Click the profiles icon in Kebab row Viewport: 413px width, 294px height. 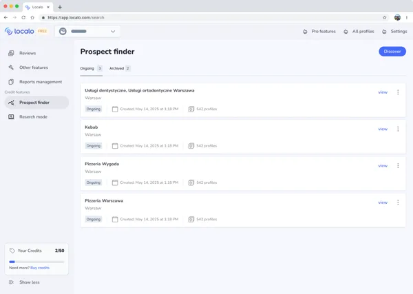tap(191, 146)
